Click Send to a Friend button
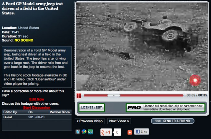 click(172, 121)
